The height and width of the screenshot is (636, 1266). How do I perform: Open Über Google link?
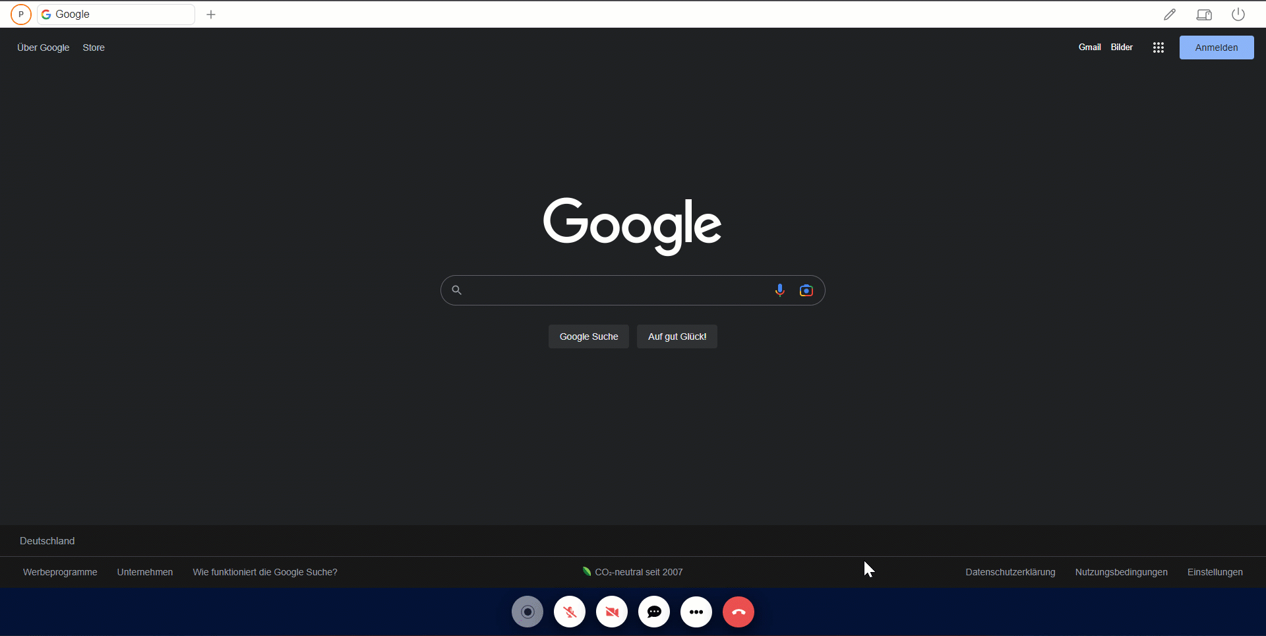pos(43,48)
